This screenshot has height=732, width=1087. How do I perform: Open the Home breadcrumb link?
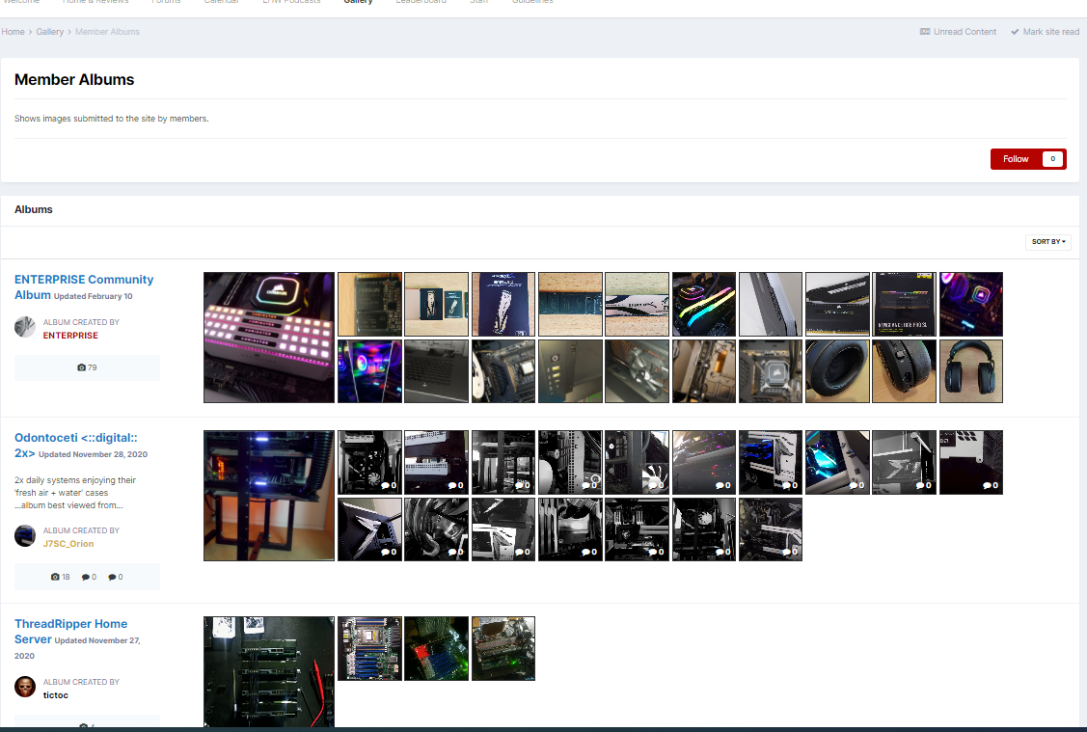[x=13, y=32]
